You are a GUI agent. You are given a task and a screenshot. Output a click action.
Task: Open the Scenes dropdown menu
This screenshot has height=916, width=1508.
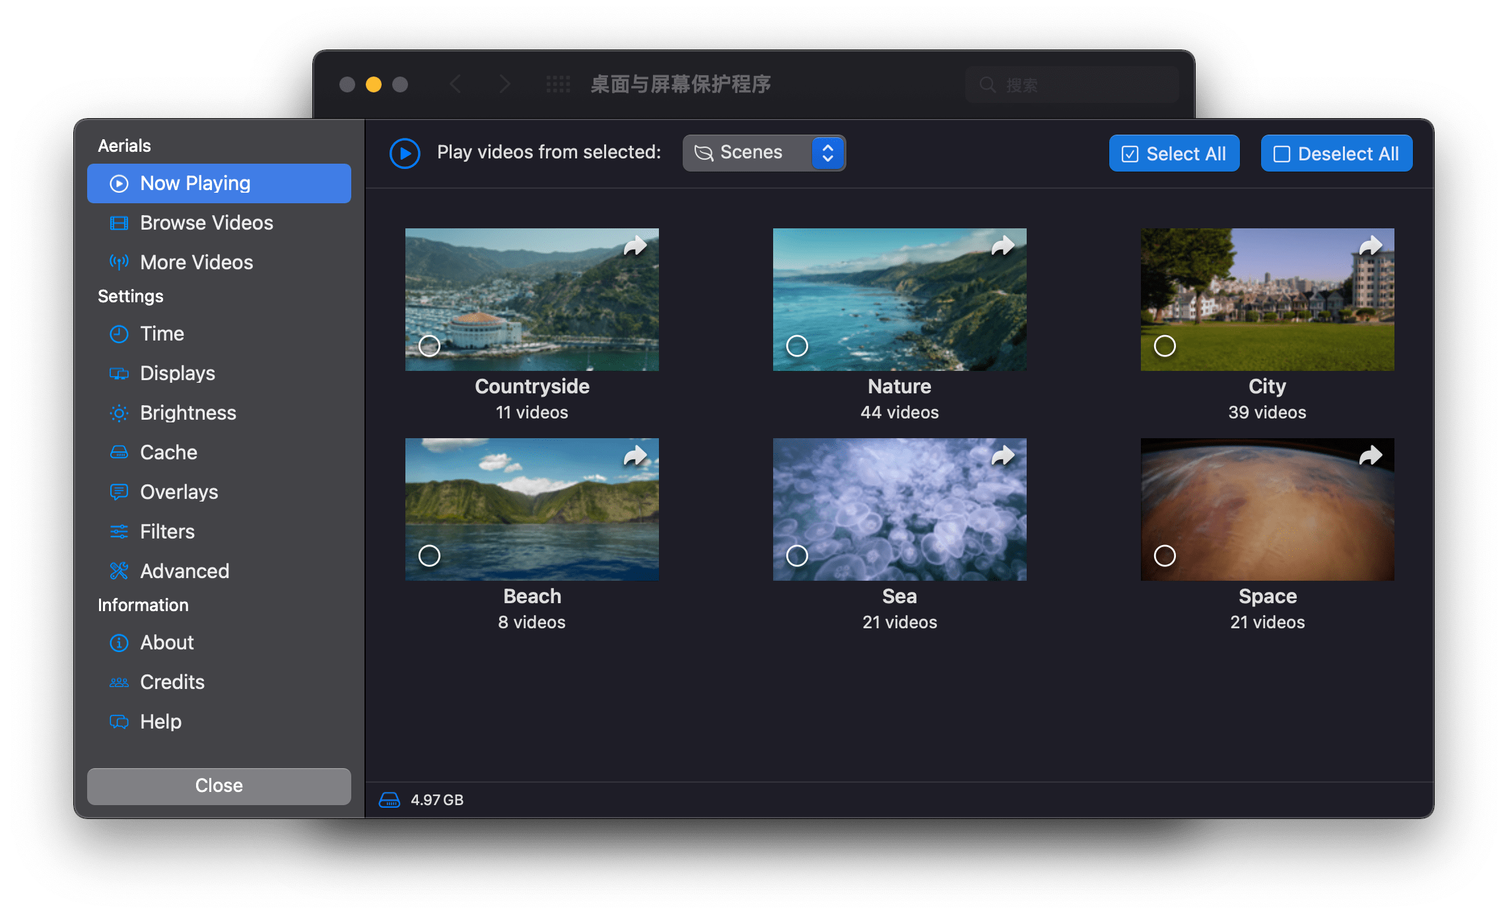pyautogui.click(x=764, y=152)
